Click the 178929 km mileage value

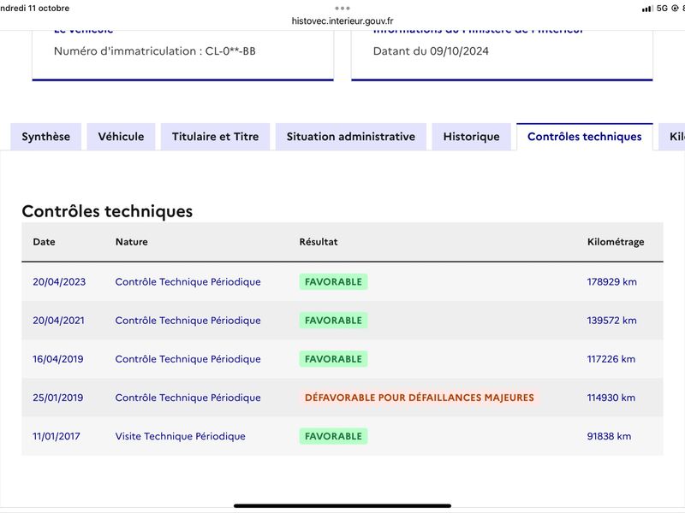tap(611, 282)
